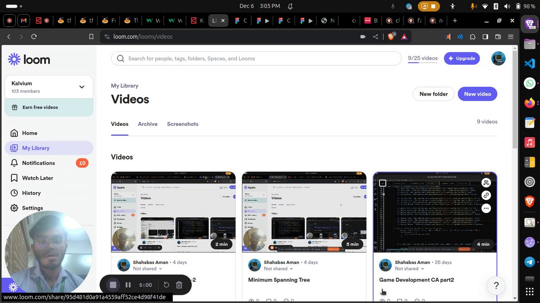Expand the Kalvium workspace switcher

click(49, 87)
